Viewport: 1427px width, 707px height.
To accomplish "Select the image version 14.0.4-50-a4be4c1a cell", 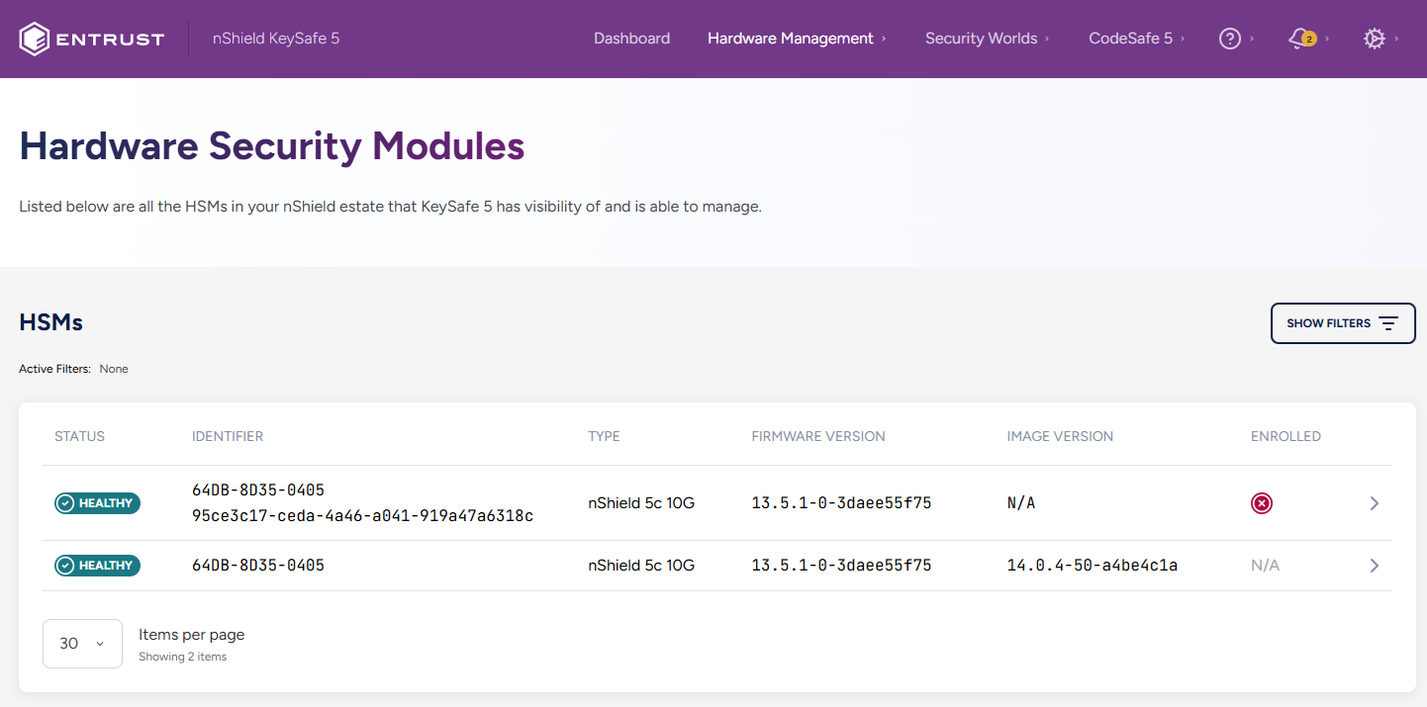I will pyautogui.click(x=1093, y=566).
